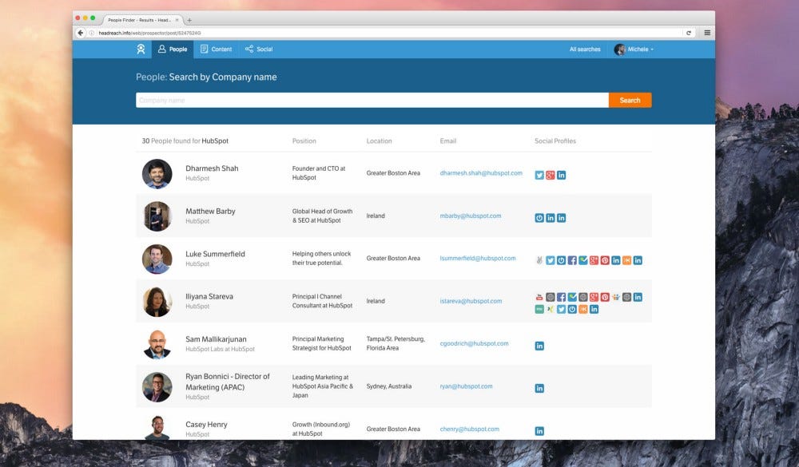Open Iliyana Stareva's Google+ icon
Viewport: 799px width, 467px height.
pyautogui.click(x=594, y=297)
